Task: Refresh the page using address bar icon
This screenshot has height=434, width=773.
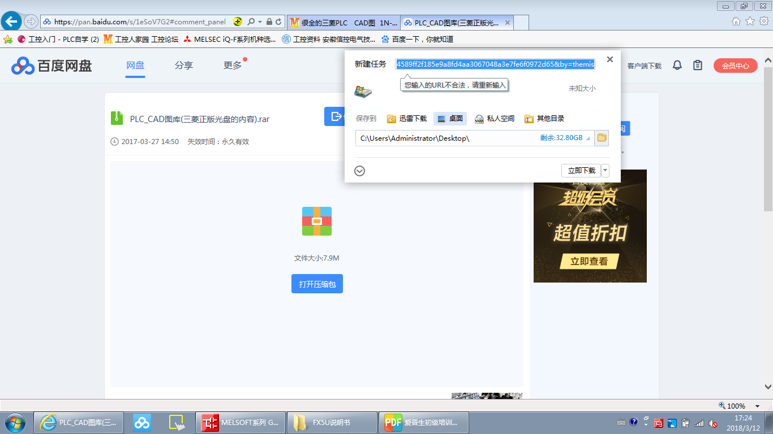Action: pos(278,22)
